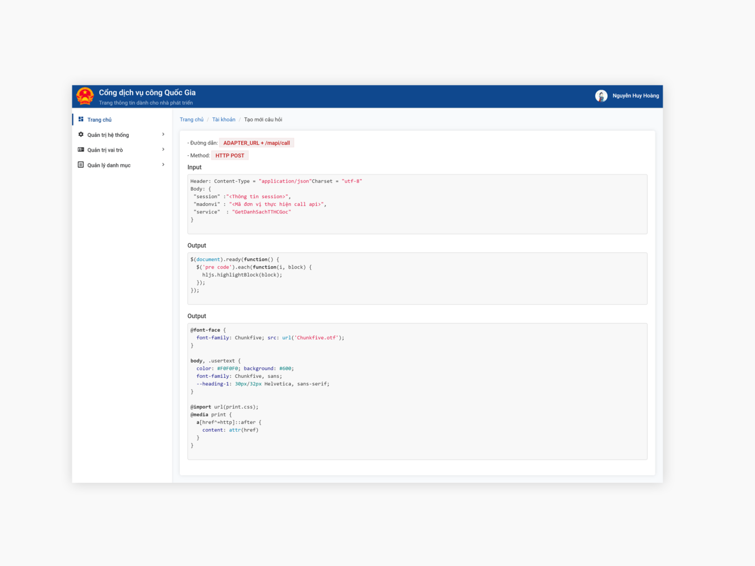Click the "madonvi" line in Input code
This screenshot has height=566, width=755.
pos(260,204)
